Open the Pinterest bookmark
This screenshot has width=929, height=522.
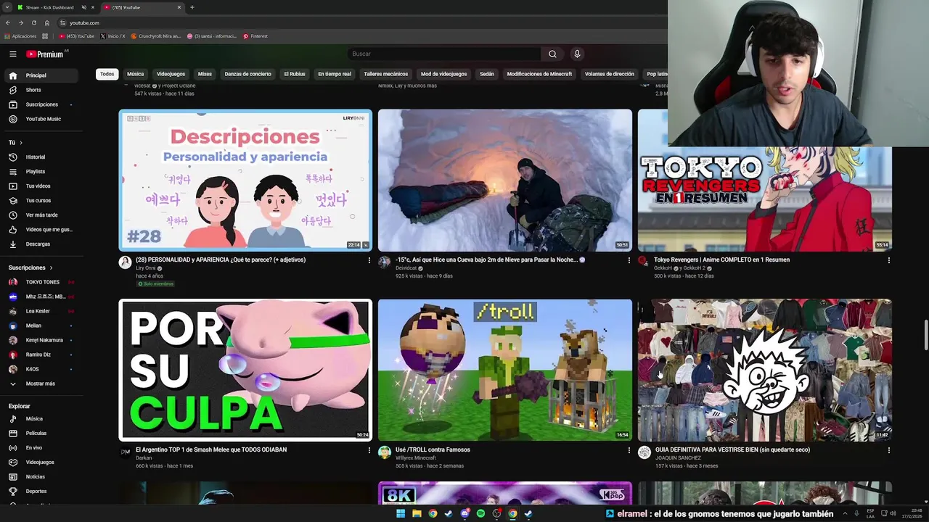click(x=255, y=36)
